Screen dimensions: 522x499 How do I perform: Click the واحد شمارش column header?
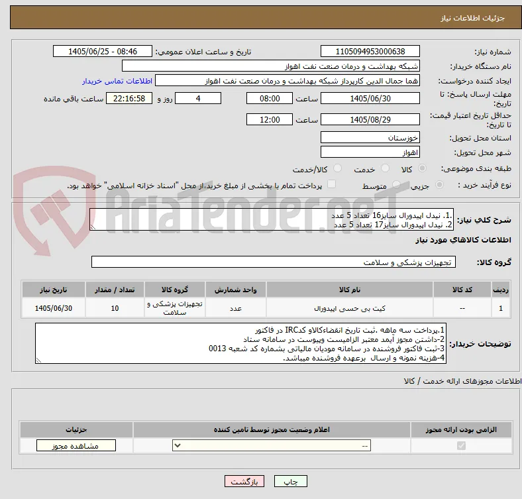(236, 290)
